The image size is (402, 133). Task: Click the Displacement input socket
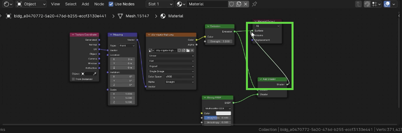pyautogui.click(x=253, y=40)
